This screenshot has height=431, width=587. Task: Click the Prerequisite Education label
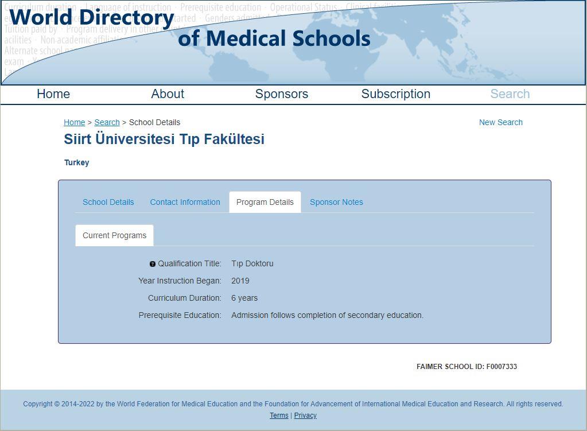180,315
